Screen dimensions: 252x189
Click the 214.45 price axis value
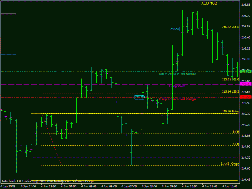pos(246,179)
